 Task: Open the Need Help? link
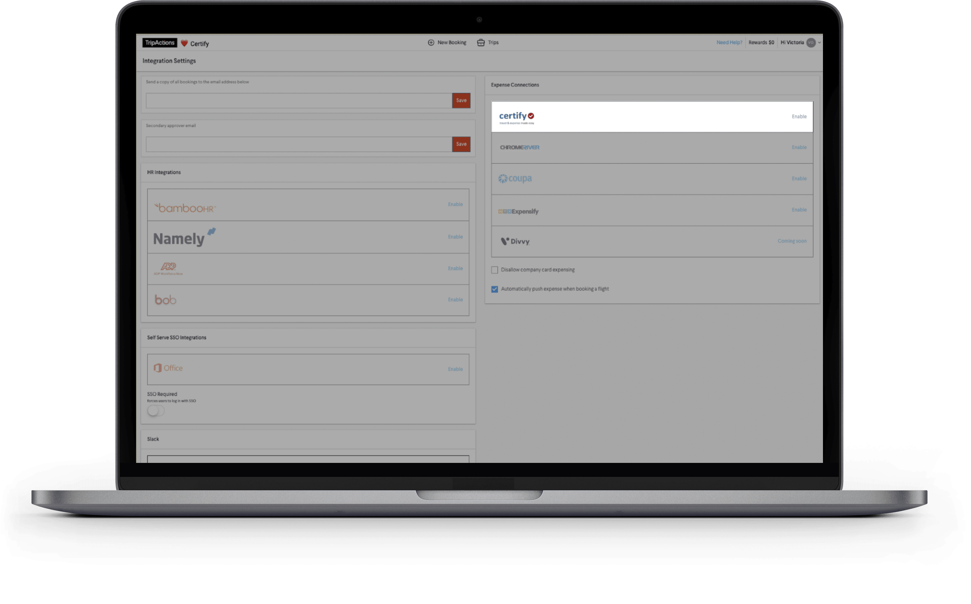[729, 42]
